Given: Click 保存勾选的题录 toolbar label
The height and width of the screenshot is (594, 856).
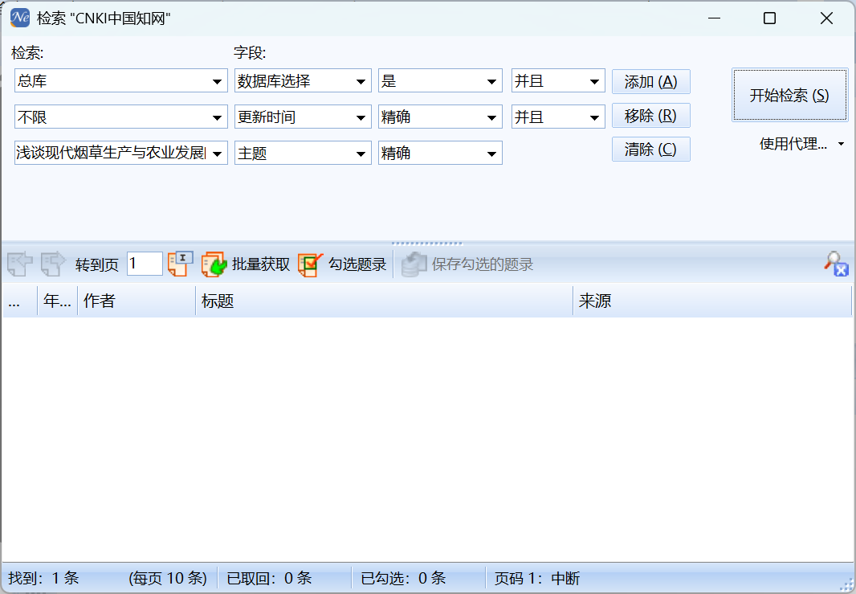Looking at the screenshot, I should click(482, 264).
